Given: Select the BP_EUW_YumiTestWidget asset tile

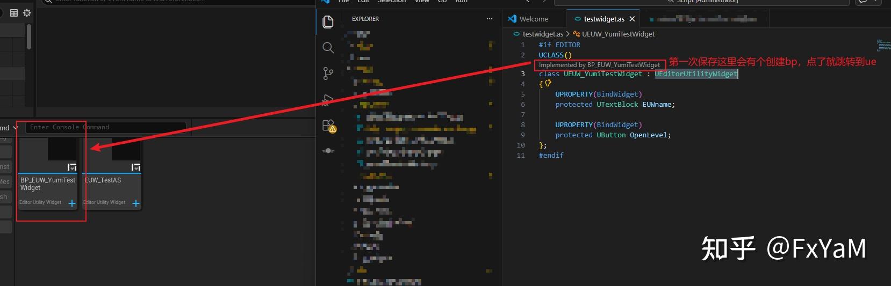Looking at the screenshot, I should [x=48, y=173].
